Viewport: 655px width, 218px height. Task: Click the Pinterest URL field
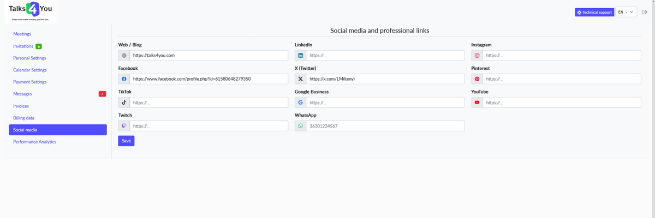[x=562, y=79]
